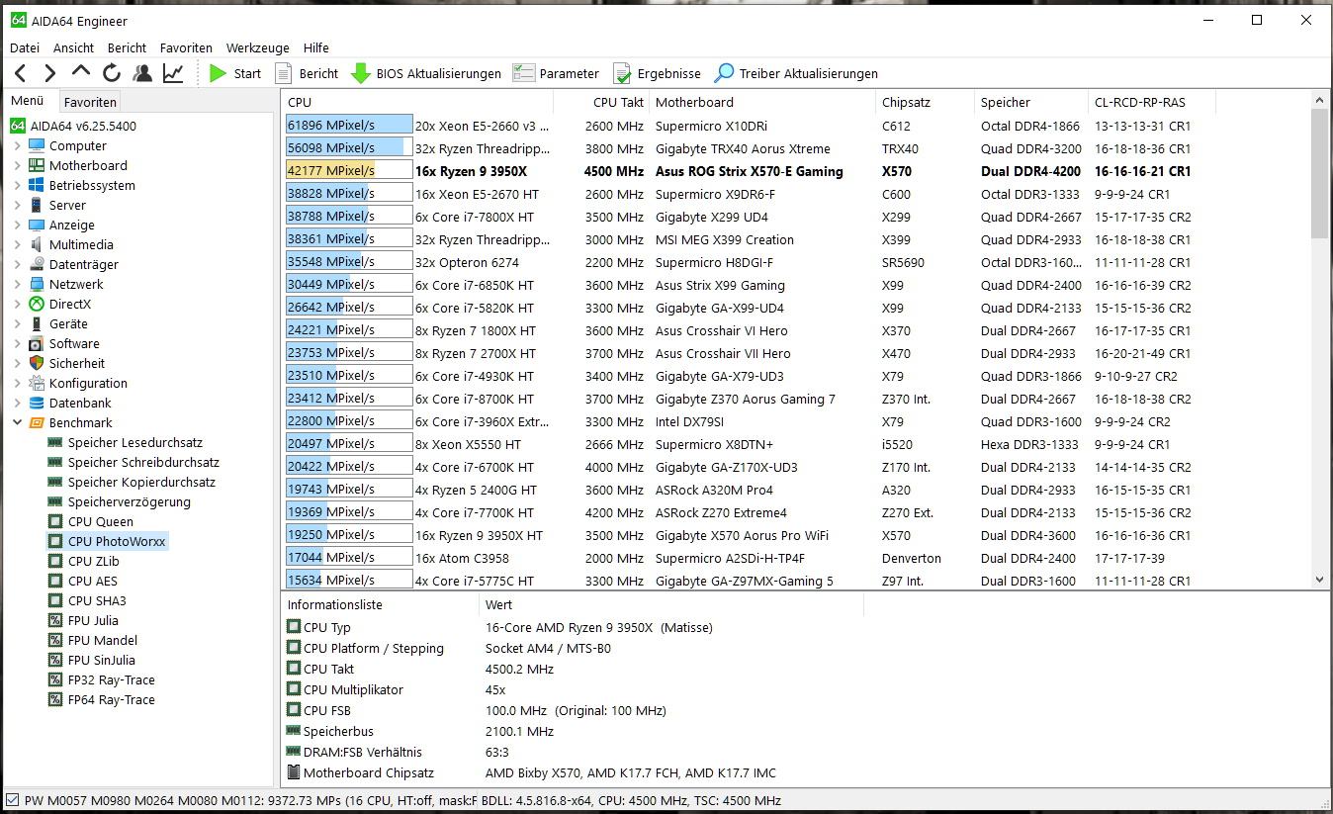1333x814 pixels.
Task: Switch to the Menü tab
Action: point(28,101)
